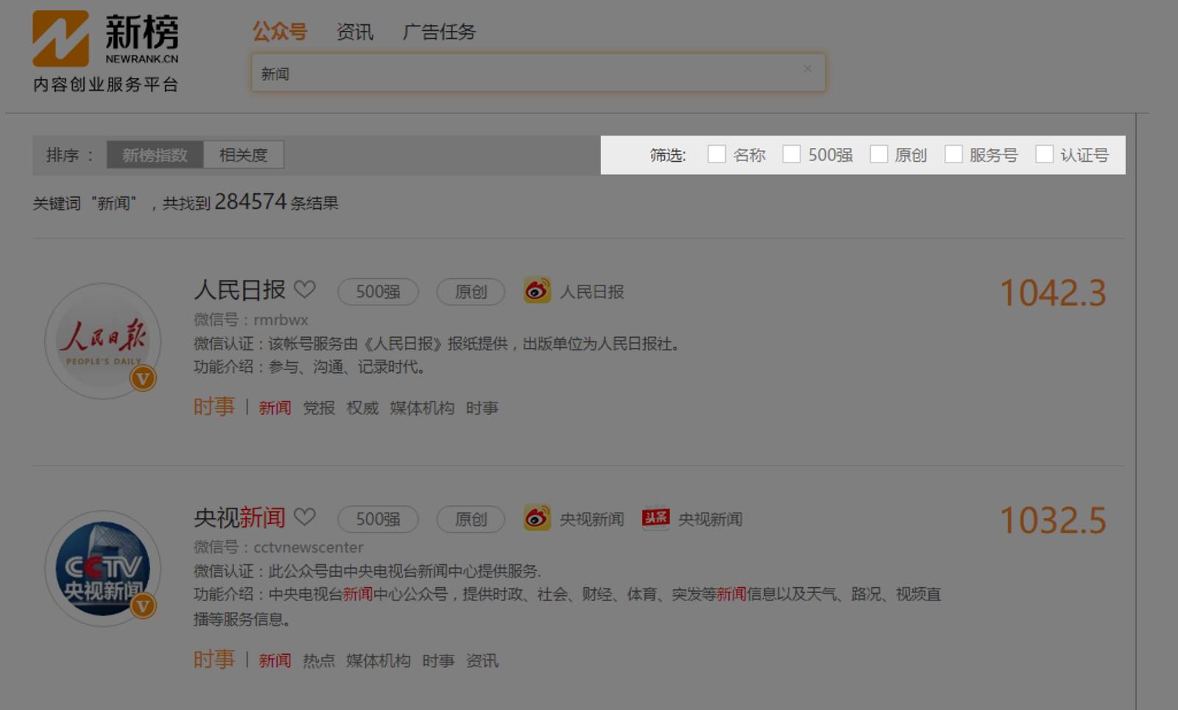The height and width of the screenshot is (710, 1178).
Task: Open 央视新闻 Toutiao icon link
Action: (x=655, y=518)
